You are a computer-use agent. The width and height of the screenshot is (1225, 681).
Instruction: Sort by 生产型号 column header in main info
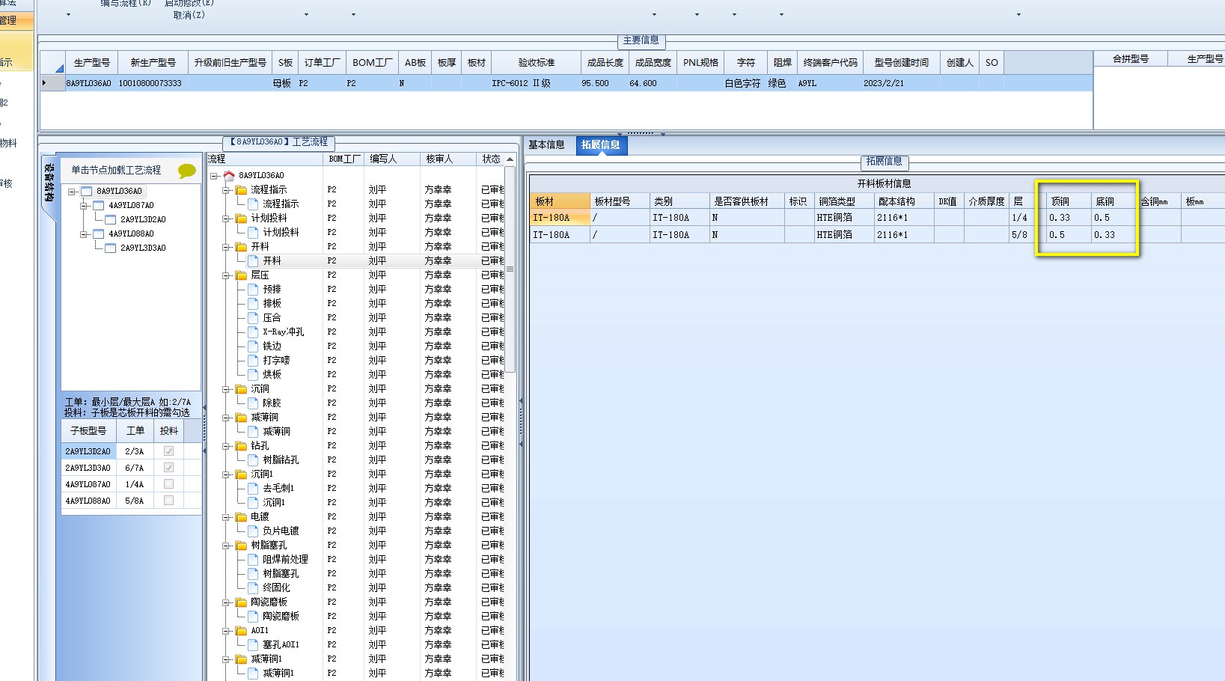(x=92, y=63)
